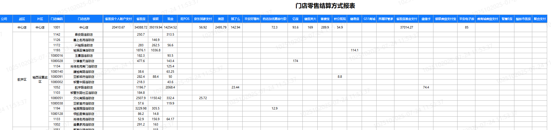Select the value 12.9 under 药店加优惠券付款

(x=274, y=108)
